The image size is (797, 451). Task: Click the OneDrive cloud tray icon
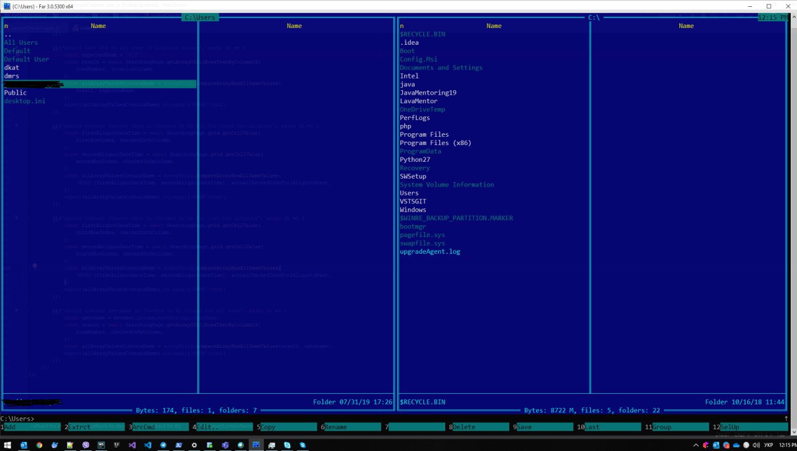737,445
